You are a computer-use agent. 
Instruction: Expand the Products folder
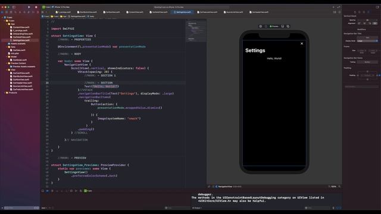click(x=5, y=93)
